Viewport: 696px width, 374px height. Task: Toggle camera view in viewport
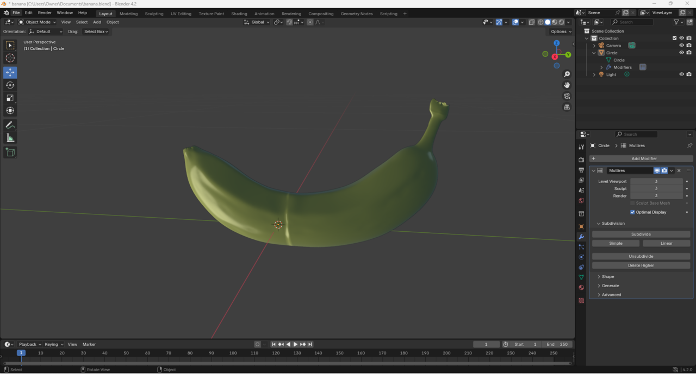(x=567, y=96)
